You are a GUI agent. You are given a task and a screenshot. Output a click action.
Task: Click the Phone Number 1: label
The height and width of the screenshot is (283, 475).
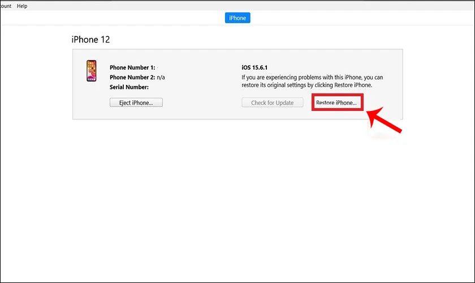click(x=132, y=67)
